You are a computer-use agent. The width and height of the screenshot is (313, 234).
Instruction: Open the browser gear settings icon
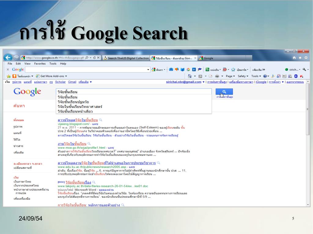tap(306, 58)
